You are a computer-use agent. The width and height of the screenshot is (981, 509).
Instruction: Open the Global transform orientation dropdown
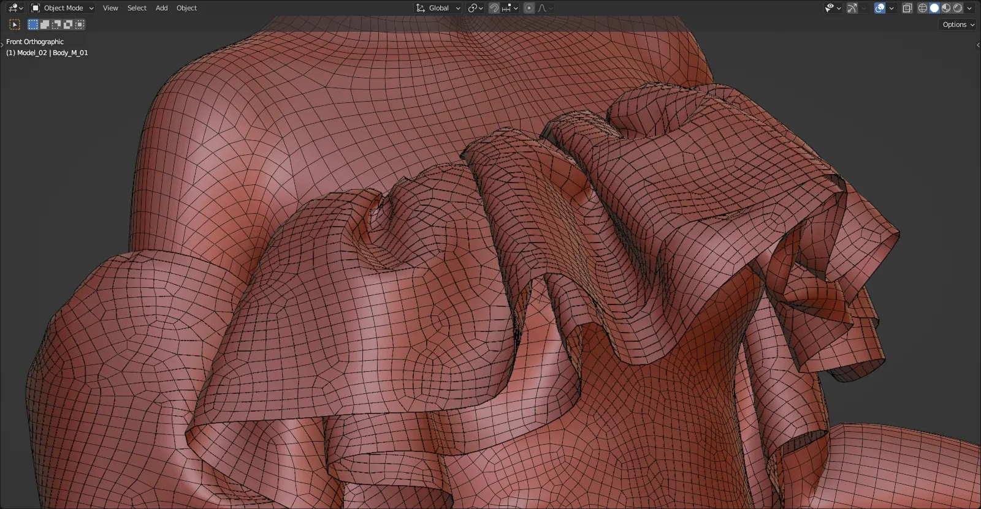click(x=438, y=8)
